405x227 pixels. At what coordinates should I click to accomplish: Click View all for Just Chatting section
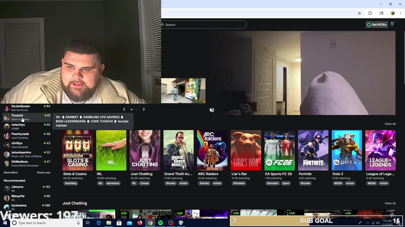point(390,203)
